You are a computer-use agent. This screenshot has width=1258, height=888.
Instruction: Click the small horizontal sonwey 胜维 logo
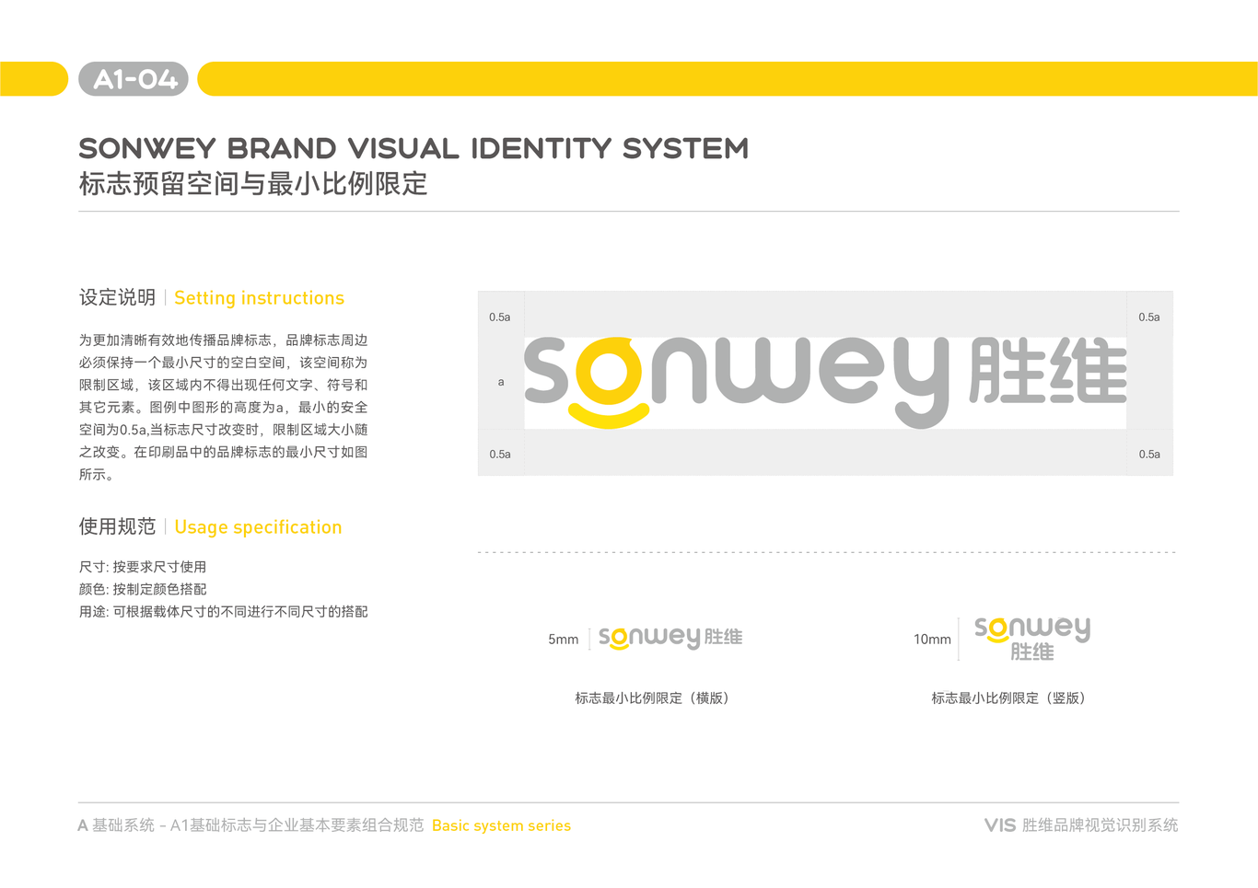coord(670,638)
